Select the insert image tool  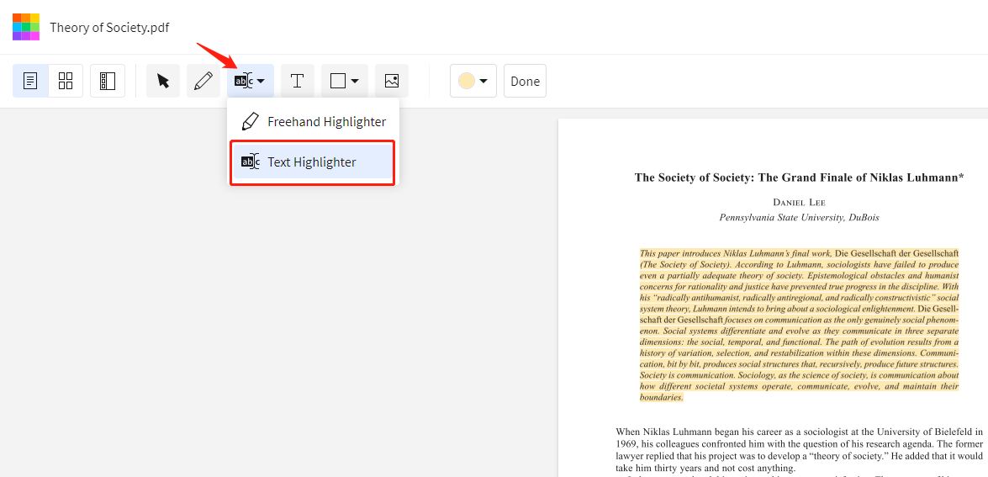tap(392, 81)
